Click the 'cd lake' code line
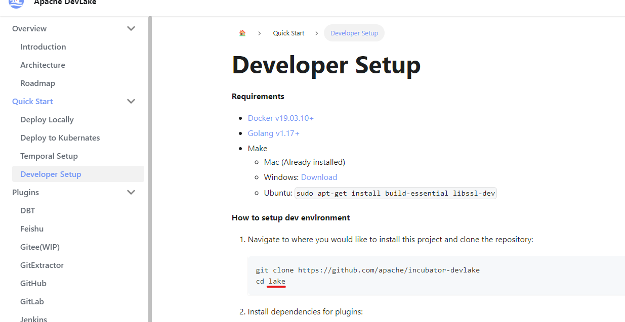 coord(271,281)
